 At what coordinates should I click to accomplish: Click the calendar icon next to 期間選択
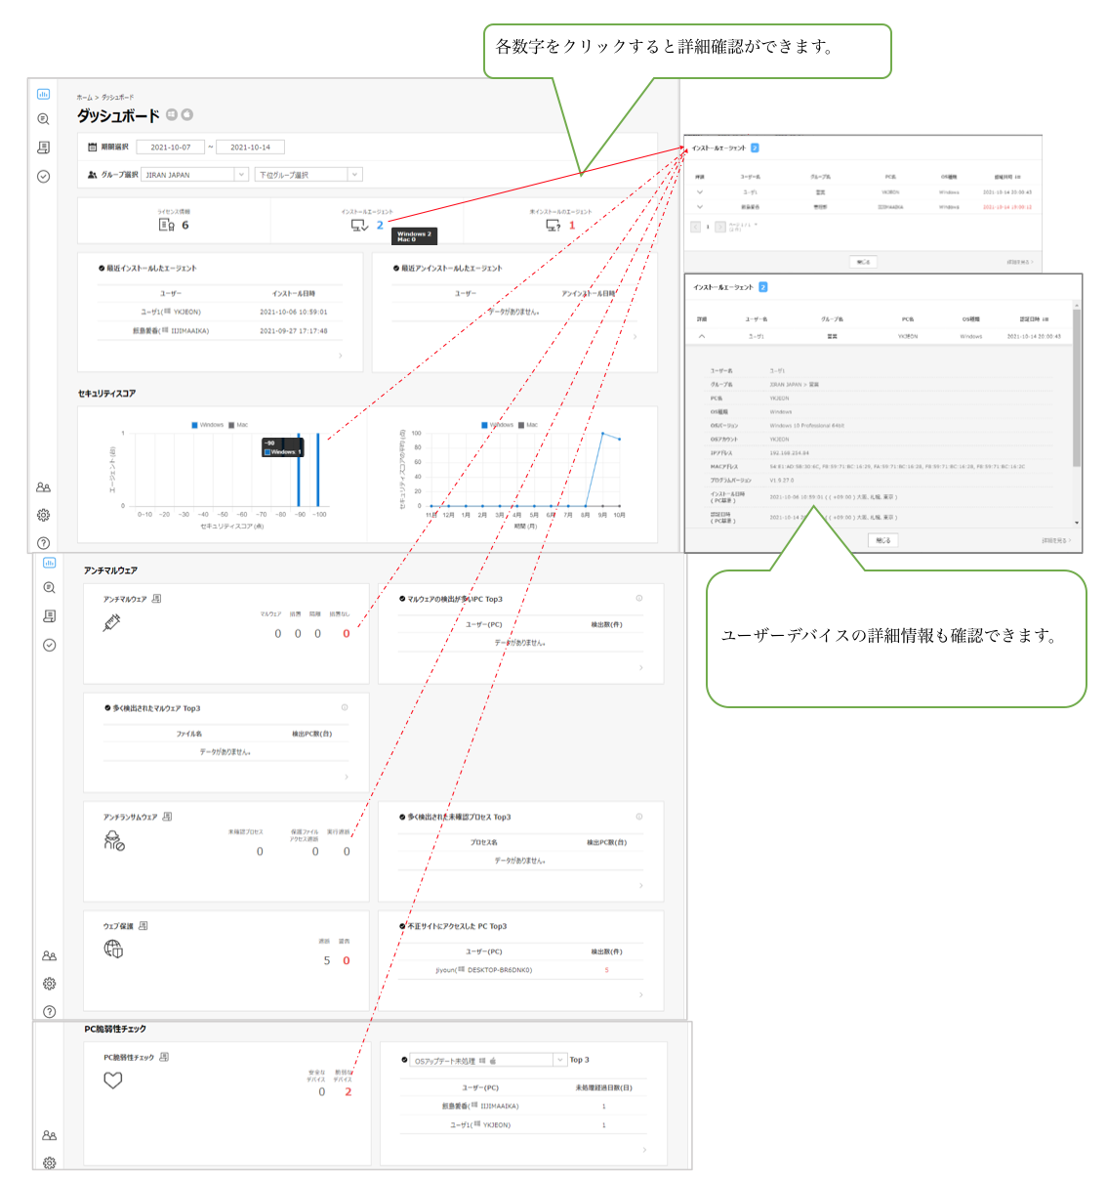[x=93, y=148]
